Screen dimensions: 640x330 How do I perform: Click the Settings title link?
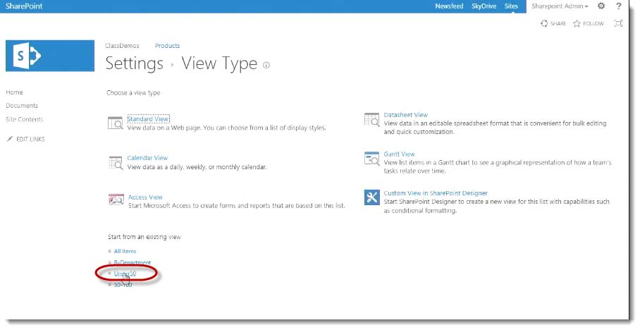coord(135,63)
